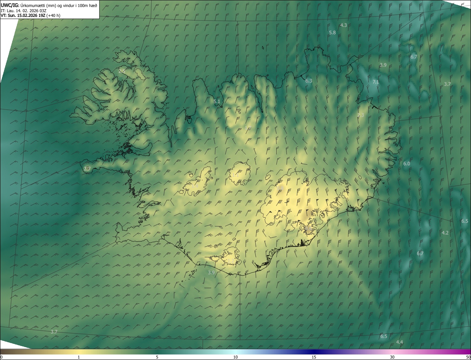Viewport: 471px width, 360px height.
Task: Click the 6.0 precipitation value
Action: [407, 164]
